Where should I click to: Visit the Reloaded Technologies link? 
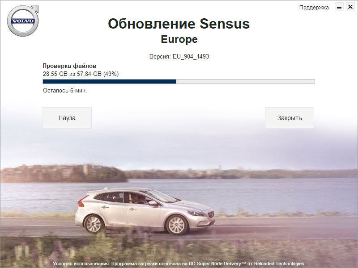coord(280,264)
